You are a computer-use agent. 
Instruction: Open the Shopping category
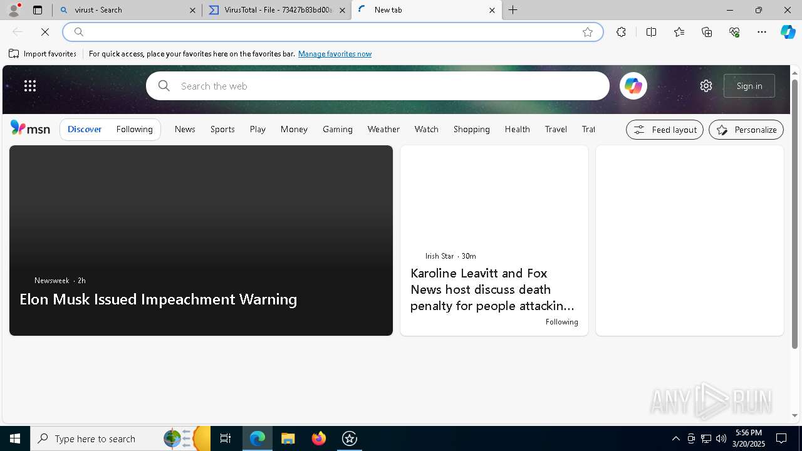point(472,129)
